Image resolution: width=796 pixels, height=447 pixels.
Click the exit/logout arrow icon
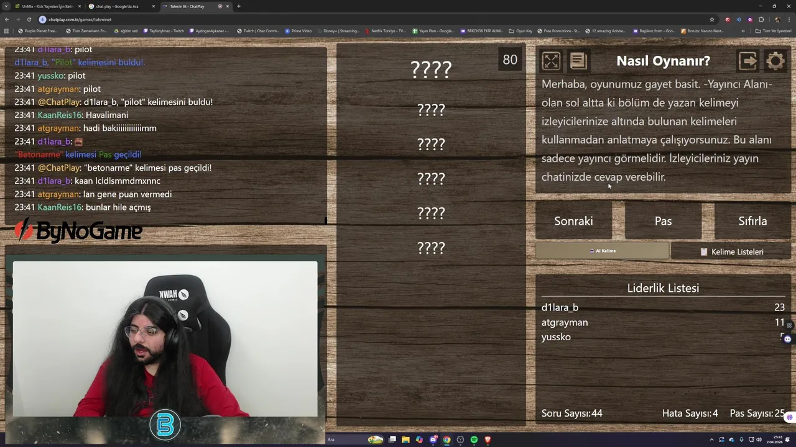747,60
